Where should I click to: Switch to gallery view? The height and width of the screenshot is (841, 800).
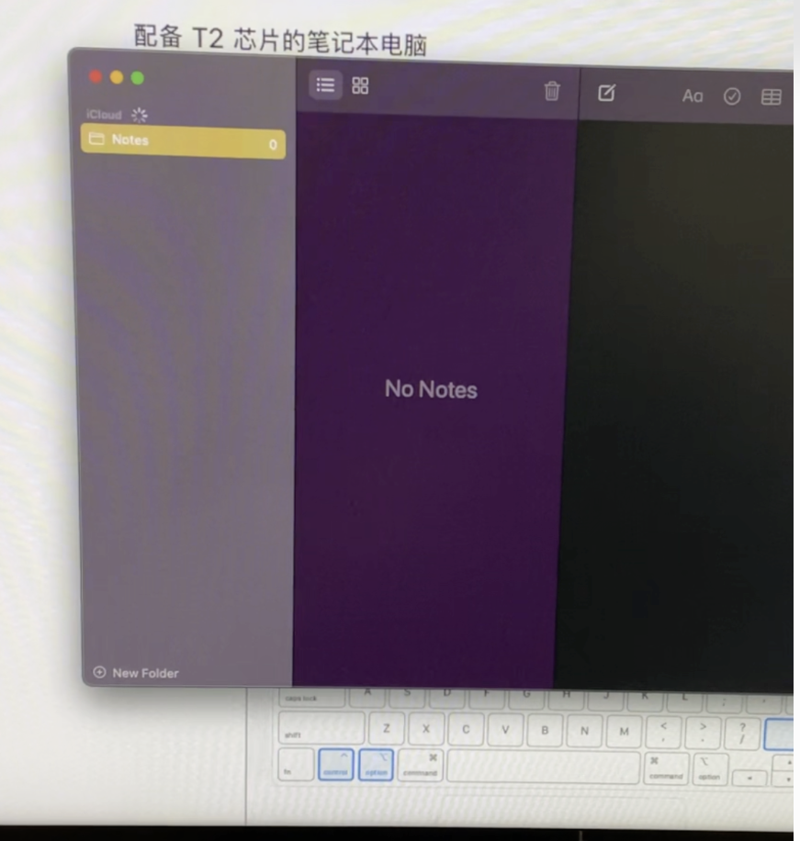click(360, 85)
